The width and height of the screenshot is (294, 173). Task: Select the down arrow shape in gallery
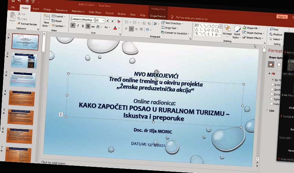(x=213, y=30)
